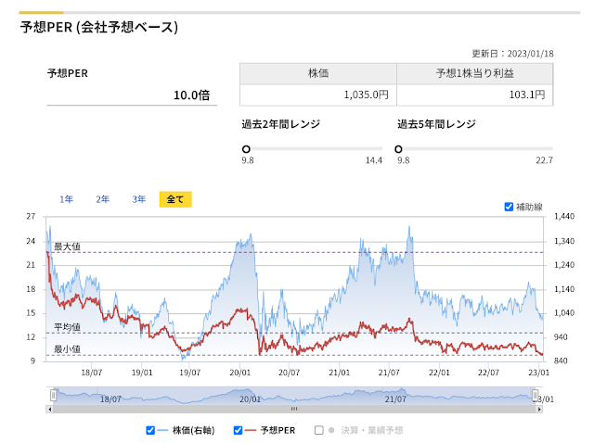Toggle the 株価(右軸) legend checkbox
This screenshot has height=443, width=594.
(x=150, y=430)
